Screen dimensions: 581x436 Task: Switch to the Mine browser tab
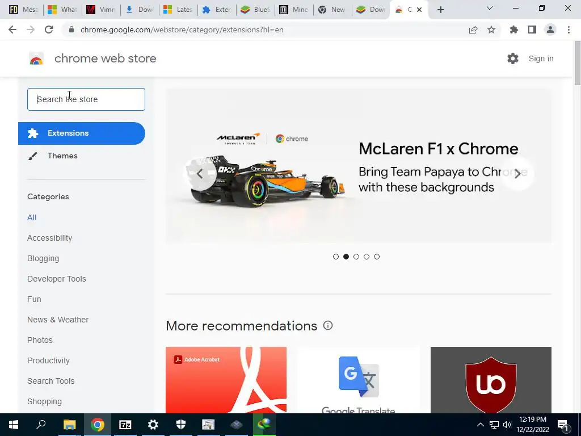tap(294, 10)
